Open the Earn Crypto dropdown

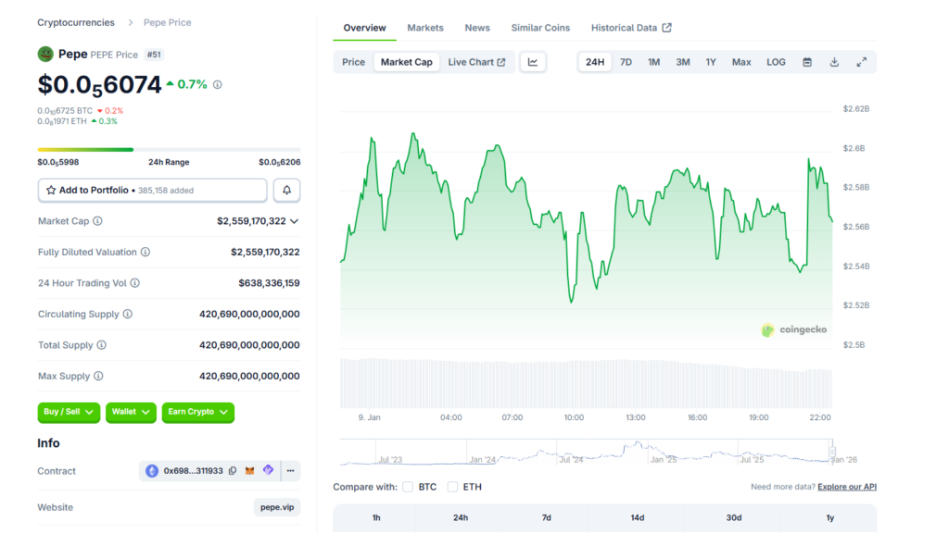pos(197,412)
